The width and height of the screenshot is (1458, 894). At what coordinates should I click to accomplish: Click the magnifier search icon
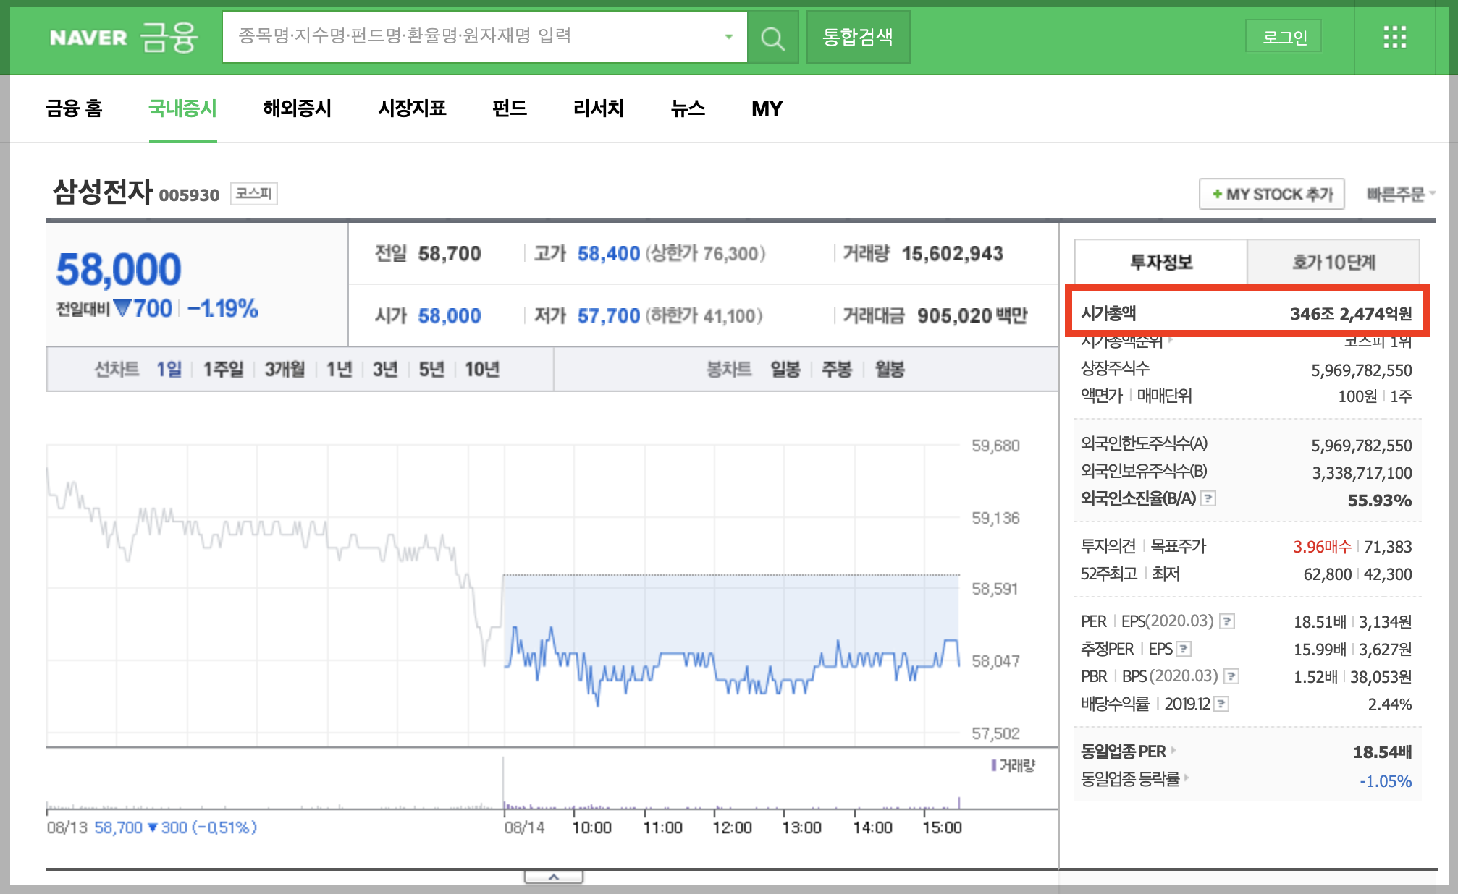772,38
